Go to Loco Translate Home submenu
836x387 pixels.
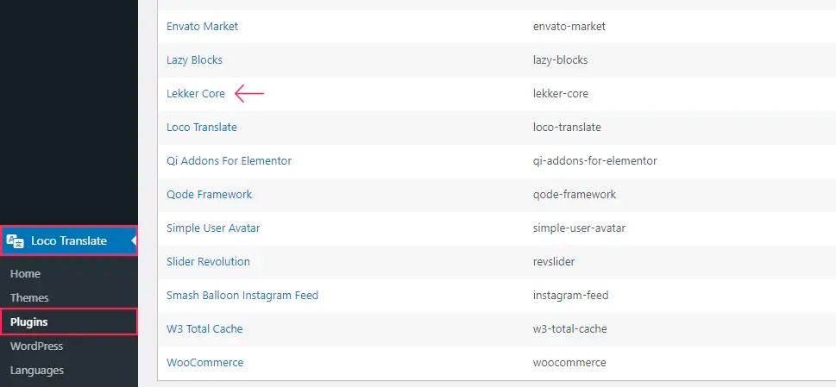coord(25,273)
